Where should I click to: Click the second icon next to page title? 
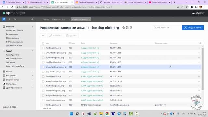[x=127, y=28]
